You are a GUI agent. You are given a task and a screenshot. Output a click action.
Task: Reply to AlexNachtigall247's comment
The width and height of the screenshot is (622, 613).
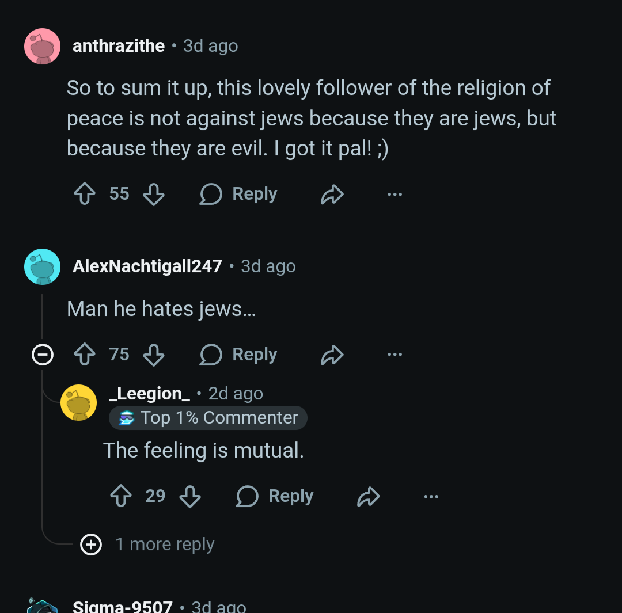(x=239, y=355)
